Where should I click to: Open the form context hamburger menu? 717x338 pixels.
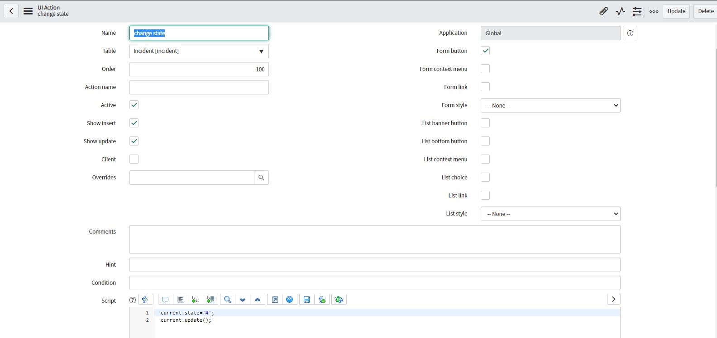(x=28, y=11)
